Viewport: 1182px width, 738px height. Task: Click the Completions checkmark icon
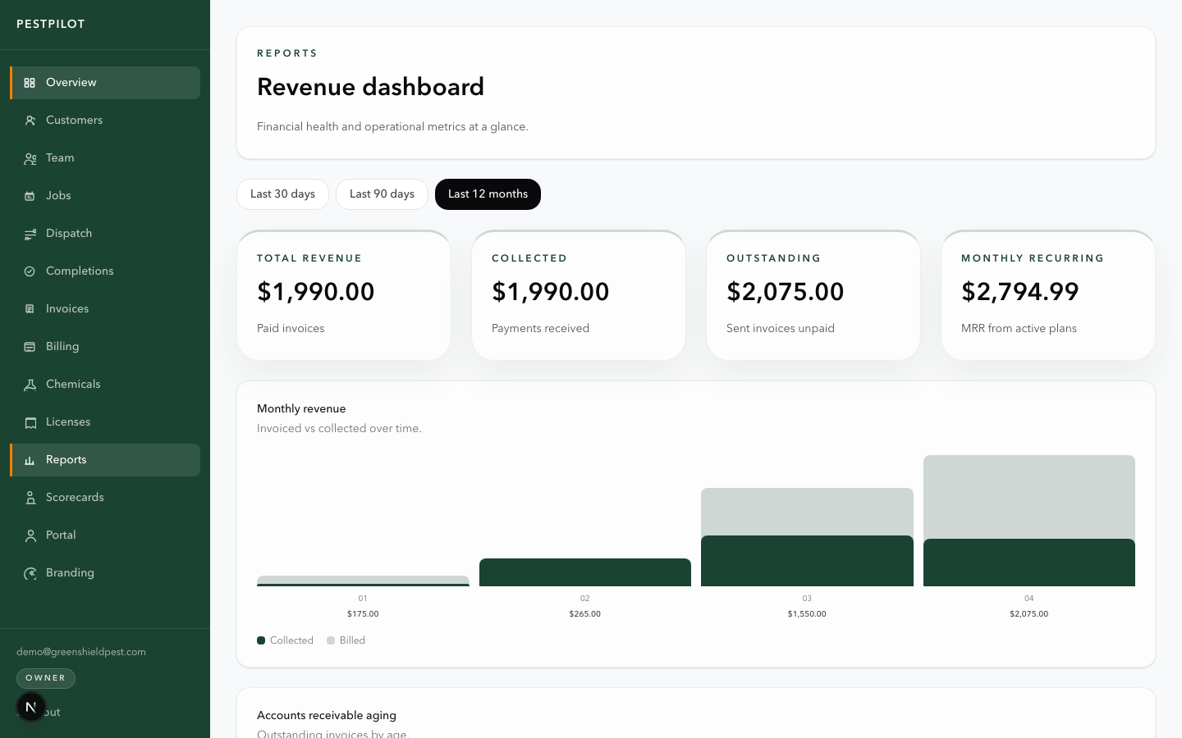[30, 271]
